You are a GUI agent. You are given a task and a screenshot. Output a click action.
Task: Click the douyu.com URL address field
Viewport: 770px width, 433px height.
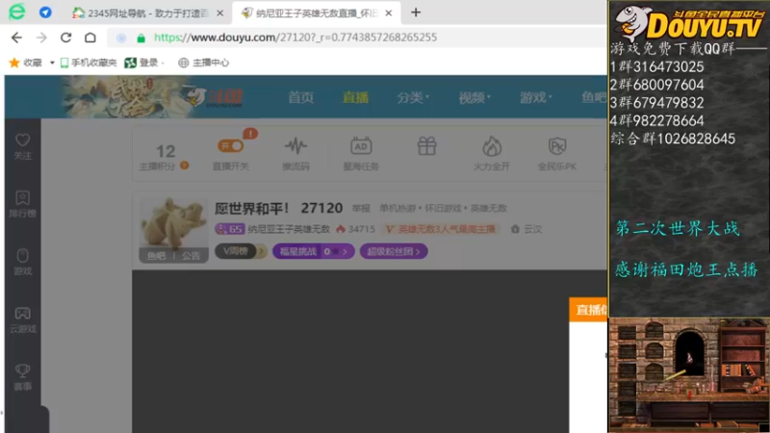click(x=295, y=38)
